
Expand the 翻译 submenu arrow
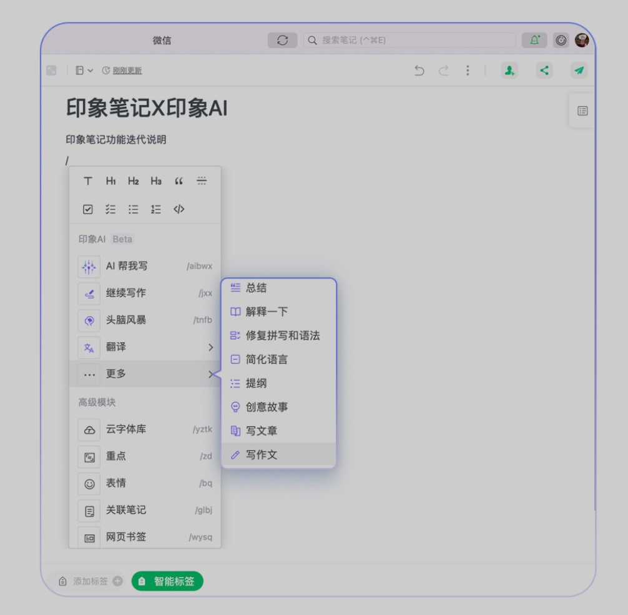pos(210,347)
